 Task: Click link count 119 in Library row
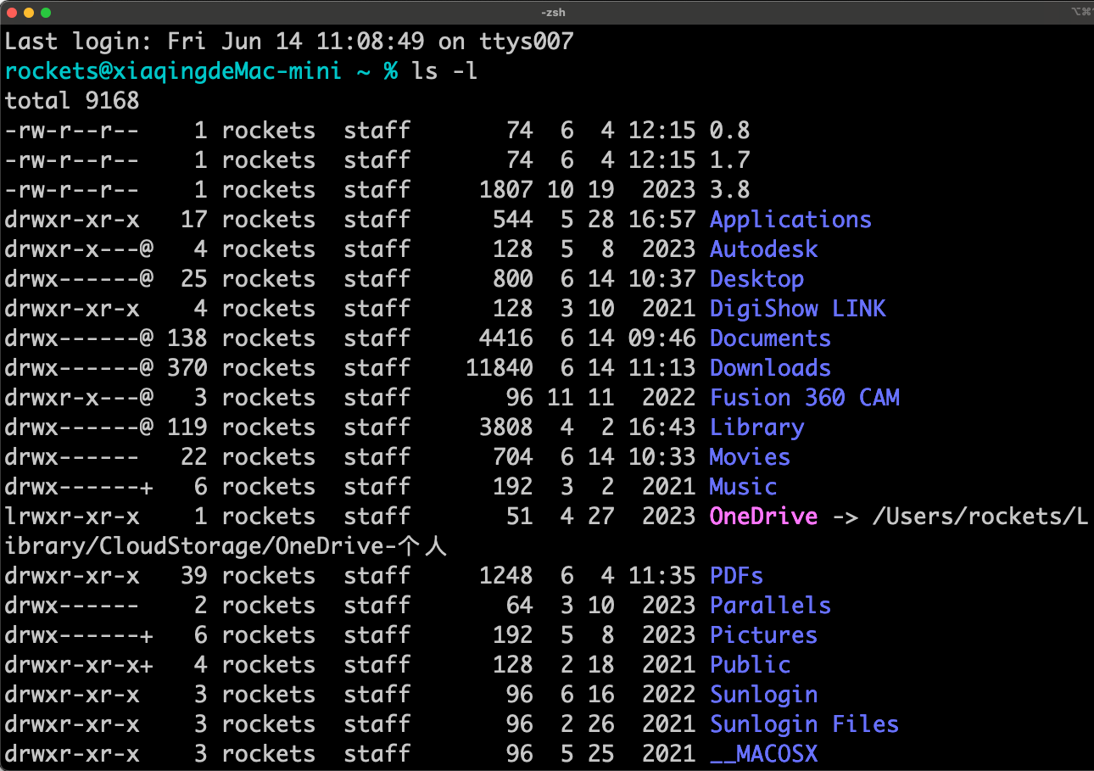[x=187, y=427]
